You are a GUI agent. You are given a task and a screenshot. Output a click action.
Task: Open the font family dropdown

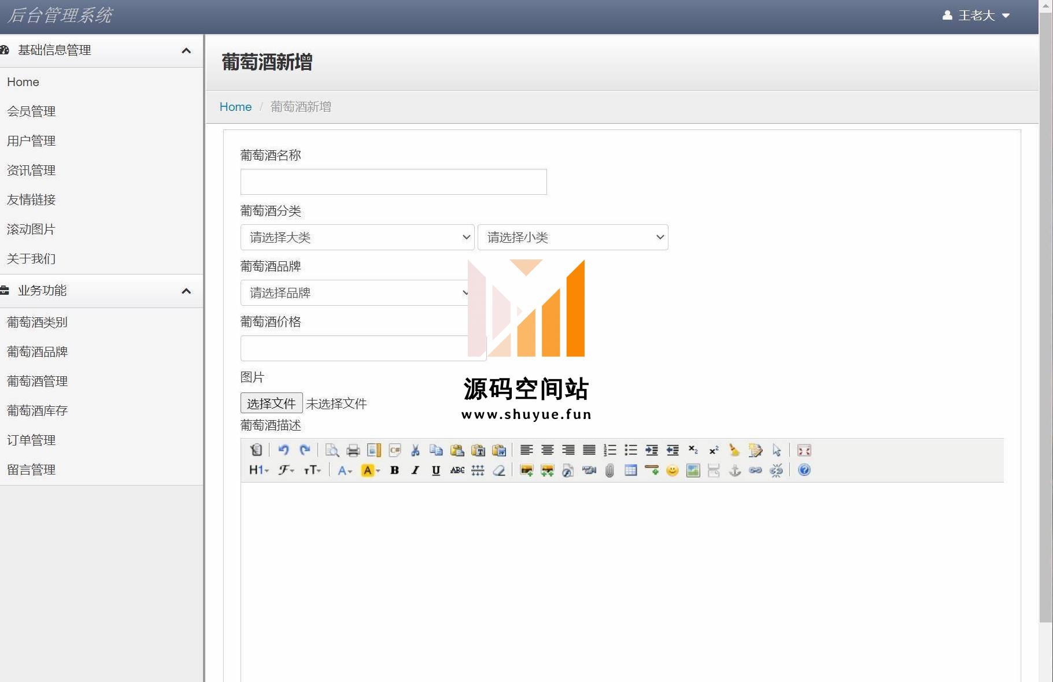(x=286, y=470)
